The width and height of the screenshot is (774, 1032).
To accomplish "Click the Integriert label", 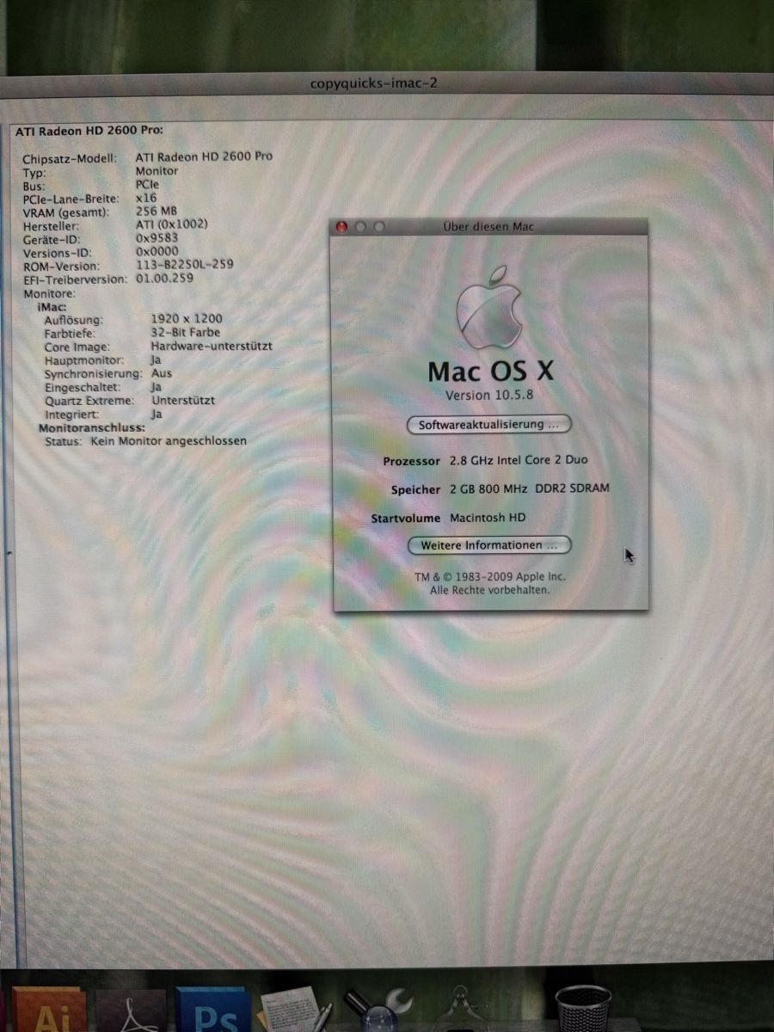I will click(x=71, y=415).
